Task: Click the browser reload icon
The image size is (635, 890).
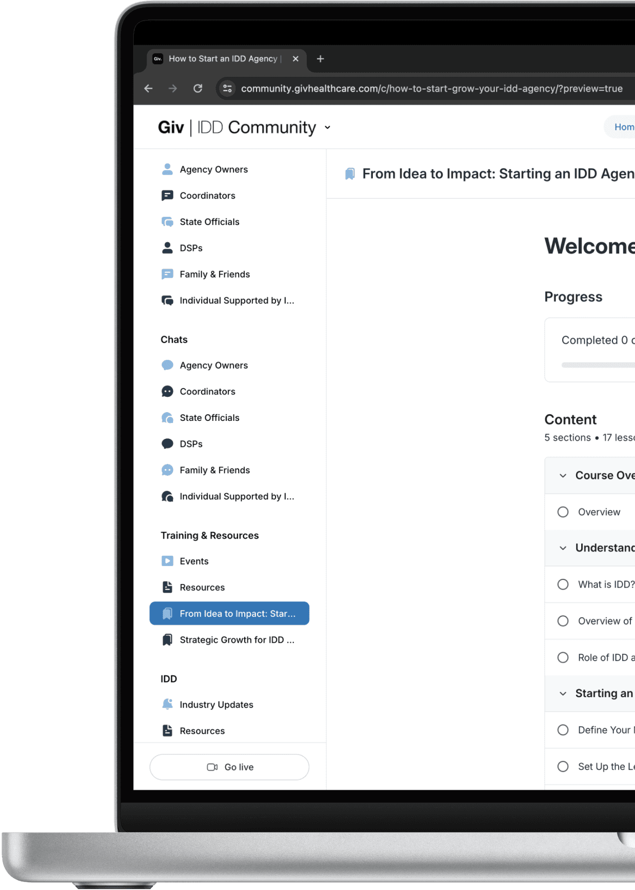Action: (x=198, y=88)
